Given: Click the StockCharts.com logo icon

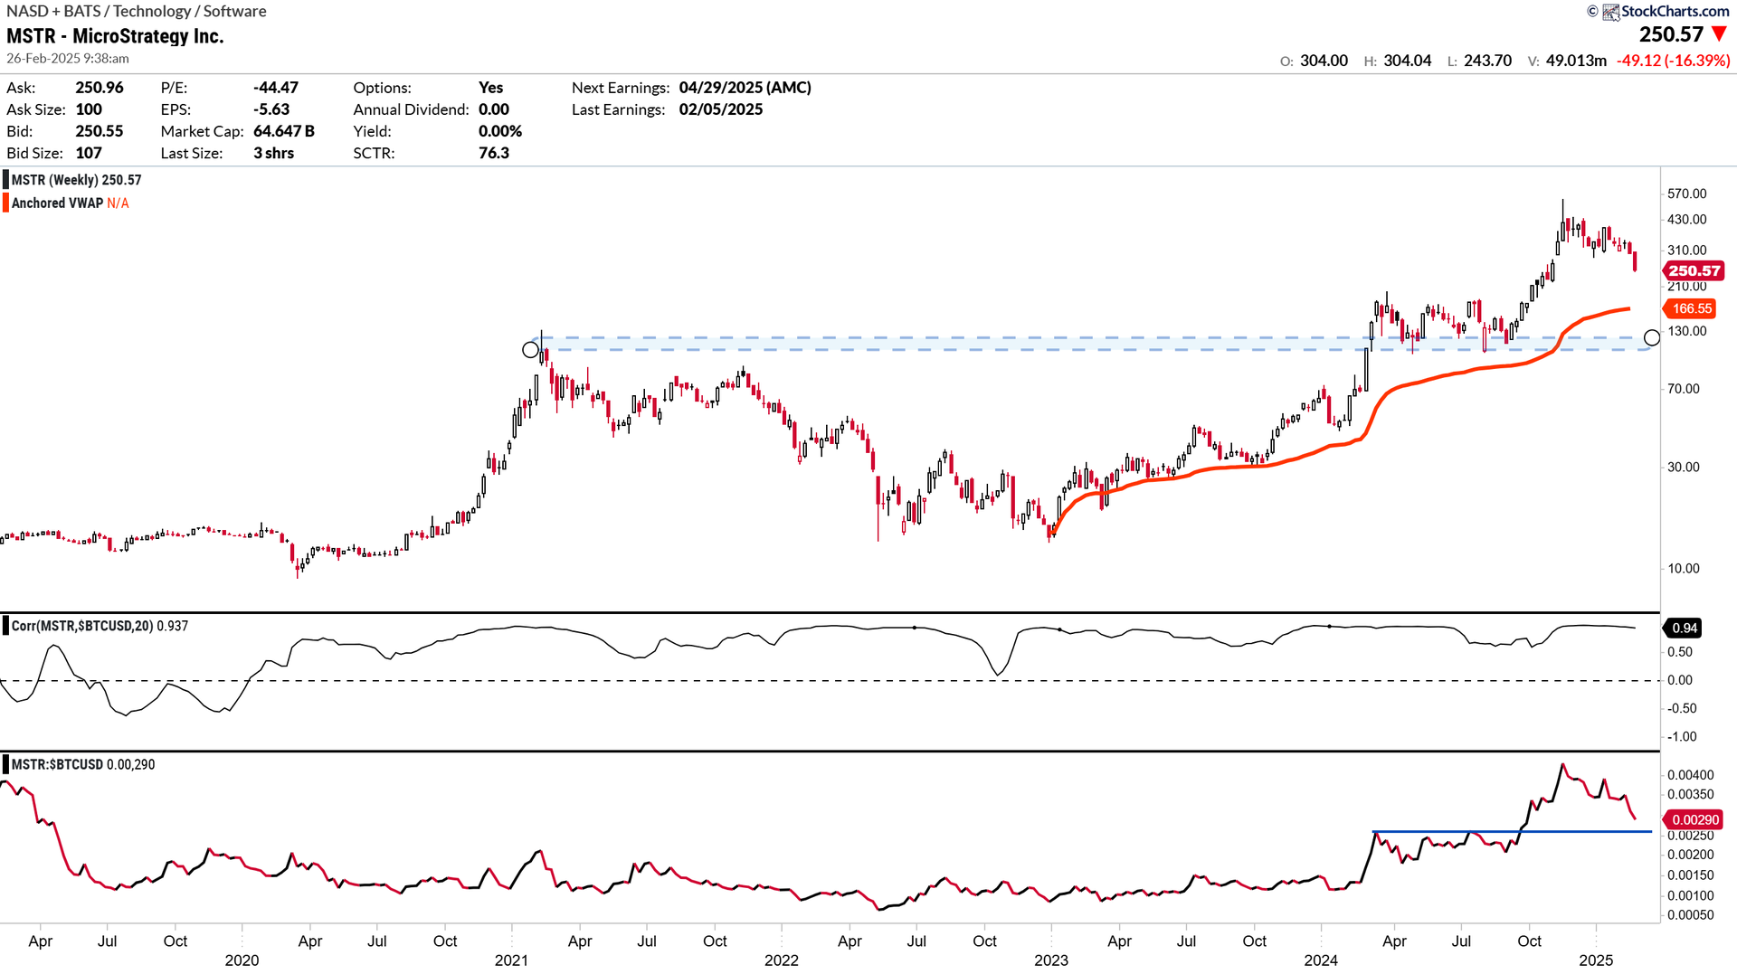Looking at the screenshot, I should click(x=1611, y=12).
